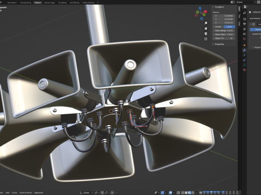Viewport: 261px width, 195px height.
Task: Click the red X axis on navigation gizmo
Action: pos(205,11)
